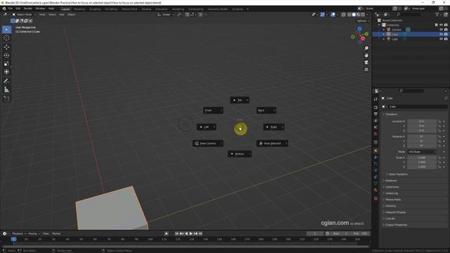
Task: Expand the Delta Transform panel
Action: [x=398, y=174]
